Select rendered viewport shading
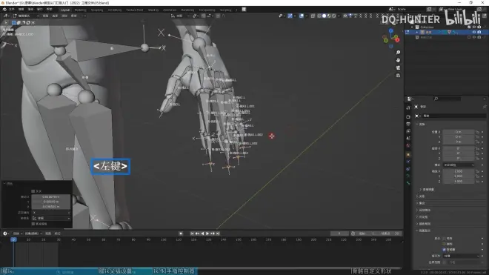 [333, 16]
